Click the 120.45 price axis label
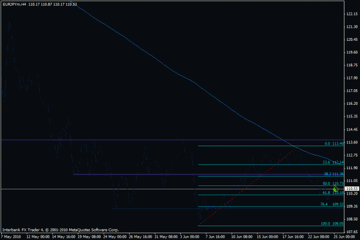The height and width of the screenshot is (240, 360). [352, 40]
